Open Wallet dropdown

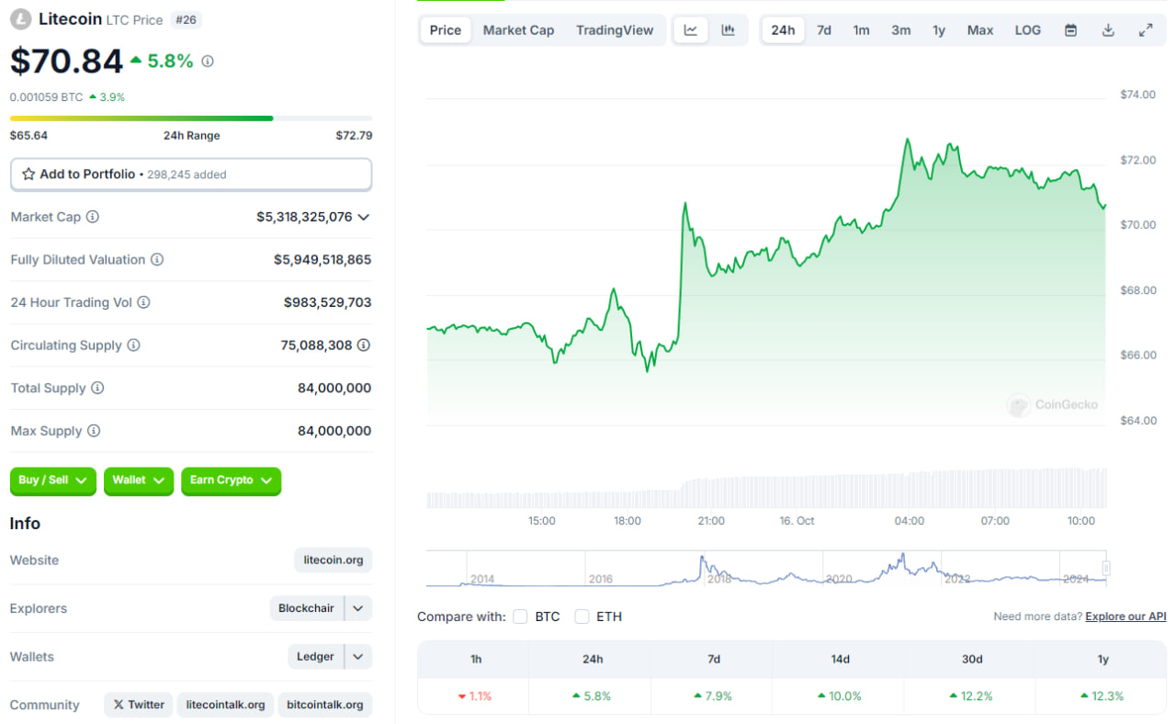coord(139,481)
